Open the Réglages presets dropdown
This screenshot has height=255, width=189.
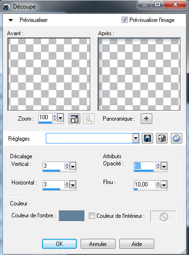pos(136,138)
